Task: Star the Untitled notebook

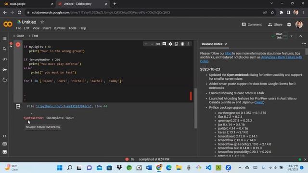Action: point(42,22)
